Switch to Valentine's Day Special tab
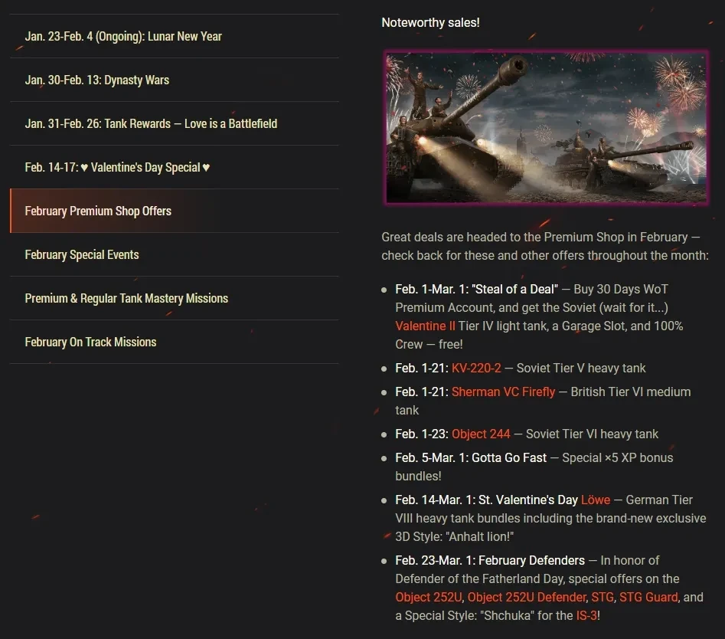The image size is (725, 639). click(117, 167)
